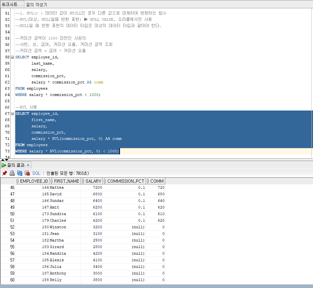Click the 'AS comm' alias on line 62
This screenshot has height=288, width=313.
[95, 82]
